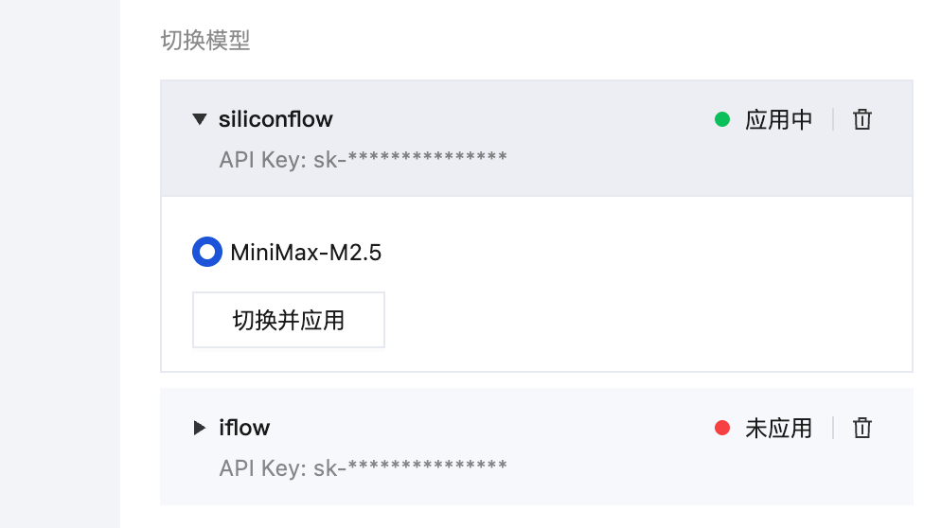Screen dimensions: 941x528
Task: Delete the iflow provider with trash icon
Action: coord(861,428)
